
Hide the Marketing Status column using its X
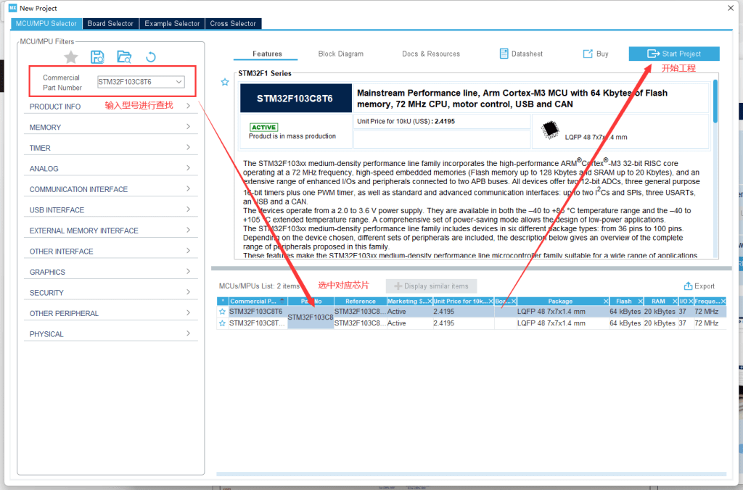pos(430,302)
